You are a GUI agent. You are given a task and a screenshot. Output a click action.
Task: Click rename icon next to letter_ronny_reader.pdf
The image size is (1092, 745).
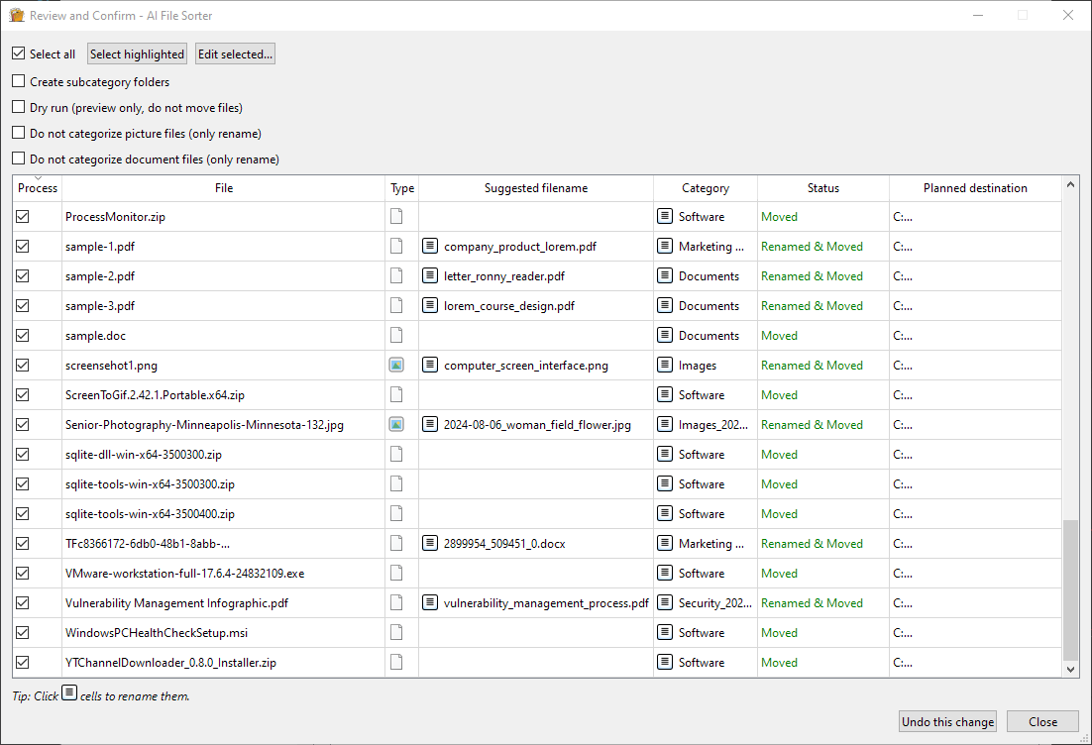[430, 276]
